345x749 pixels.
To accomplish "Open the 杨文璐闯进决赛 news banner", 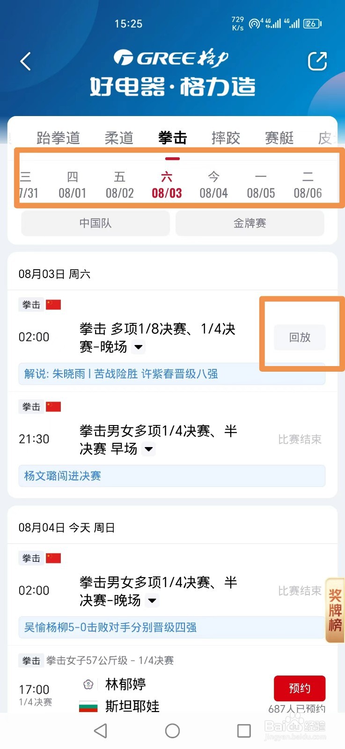I will (172, 476).
